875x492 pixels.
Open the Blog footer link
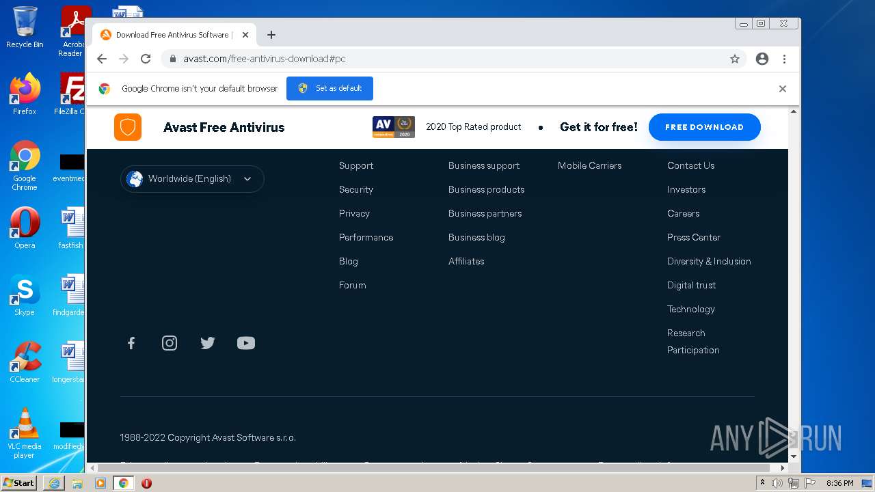pos(349,261)
